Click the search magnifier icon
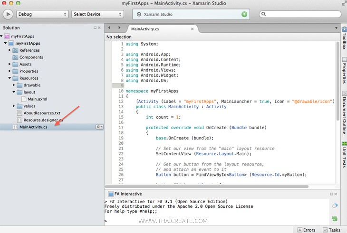This screenshot has width=347, height=233. click(263, 14)
